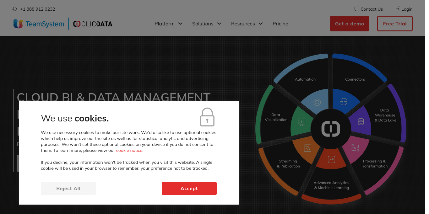The image size is (429, 214).
Task: Expand the Platform menu chevron
Action: pos(180,24)
